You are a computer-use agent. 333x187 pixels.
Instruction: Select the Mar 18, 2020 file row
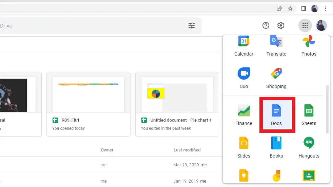click(x=111, y=165)
